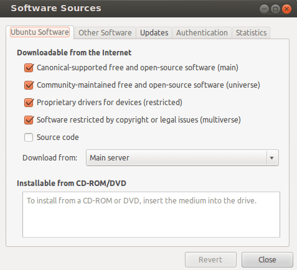Click the Revert button
The width and height of the screenshot is (297, 270).
(210, 259)
